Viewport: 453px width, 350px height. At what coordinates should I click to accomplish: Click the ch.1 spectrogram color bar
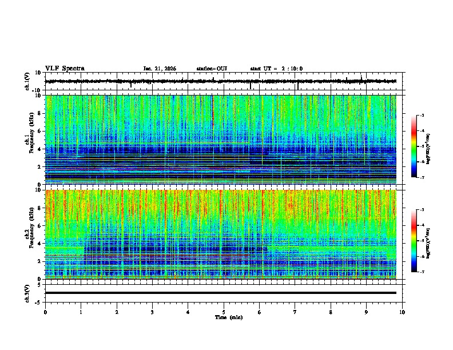coord(414,146)
